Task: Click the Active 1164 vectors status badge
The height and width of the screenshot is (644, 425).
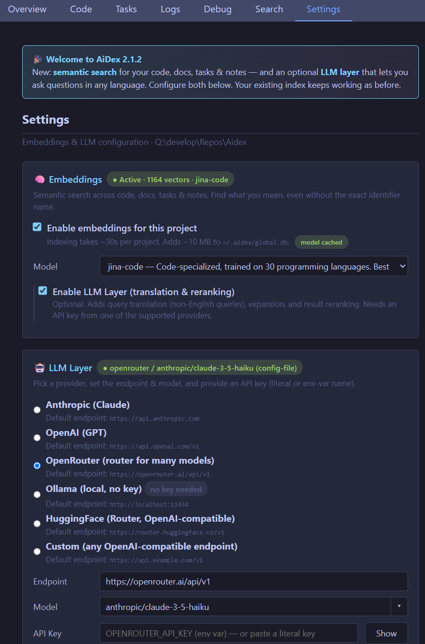Action: click(170, 179)
